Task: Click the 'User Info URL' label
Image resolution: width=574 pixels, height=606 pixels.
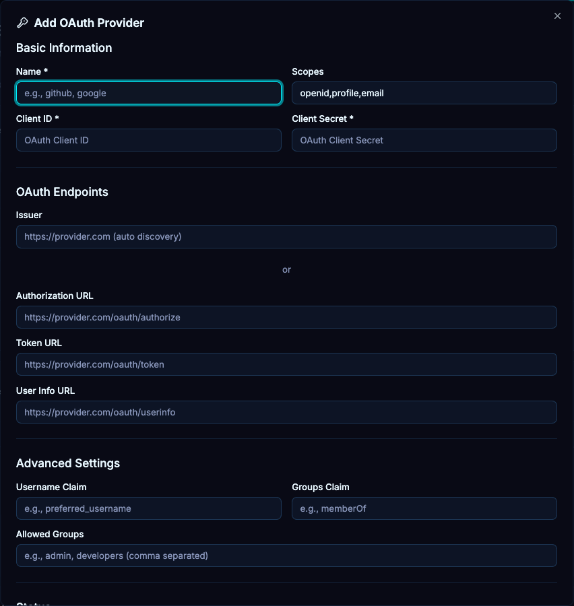Action: click(45, 391)
